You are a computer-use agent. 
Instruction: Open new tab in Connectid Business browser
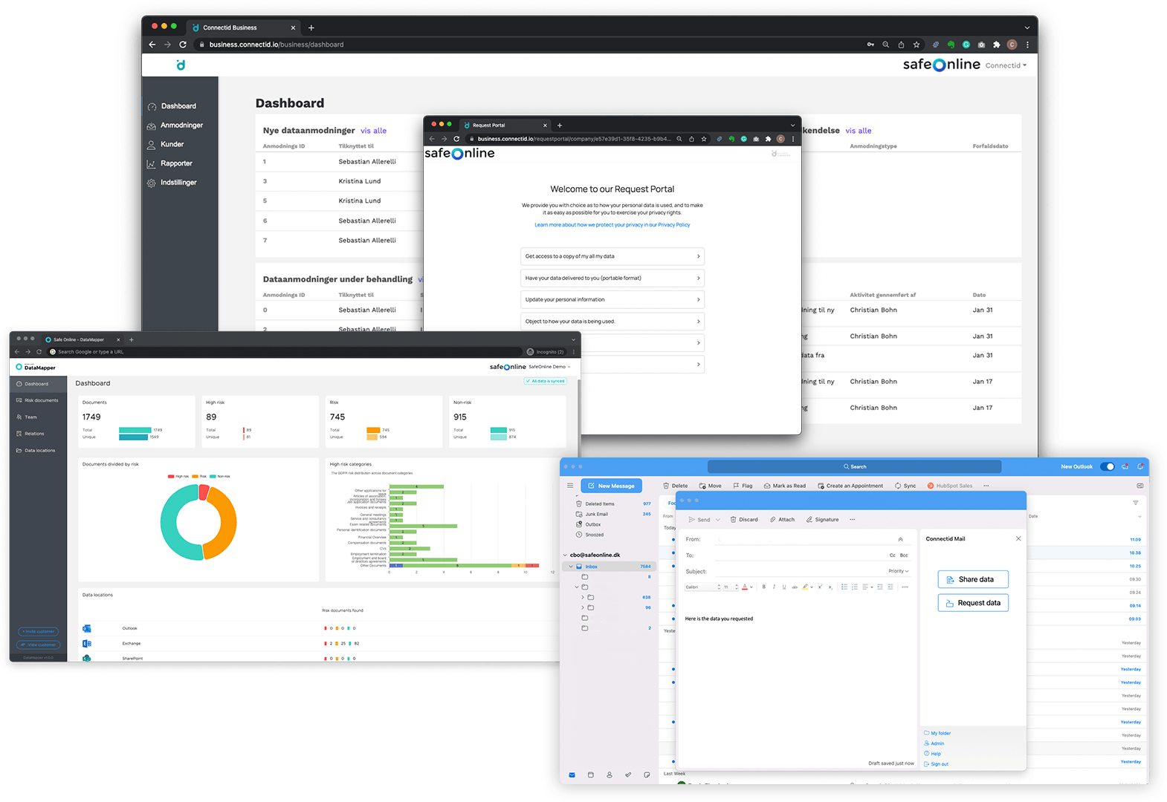[x=311, y=27]
